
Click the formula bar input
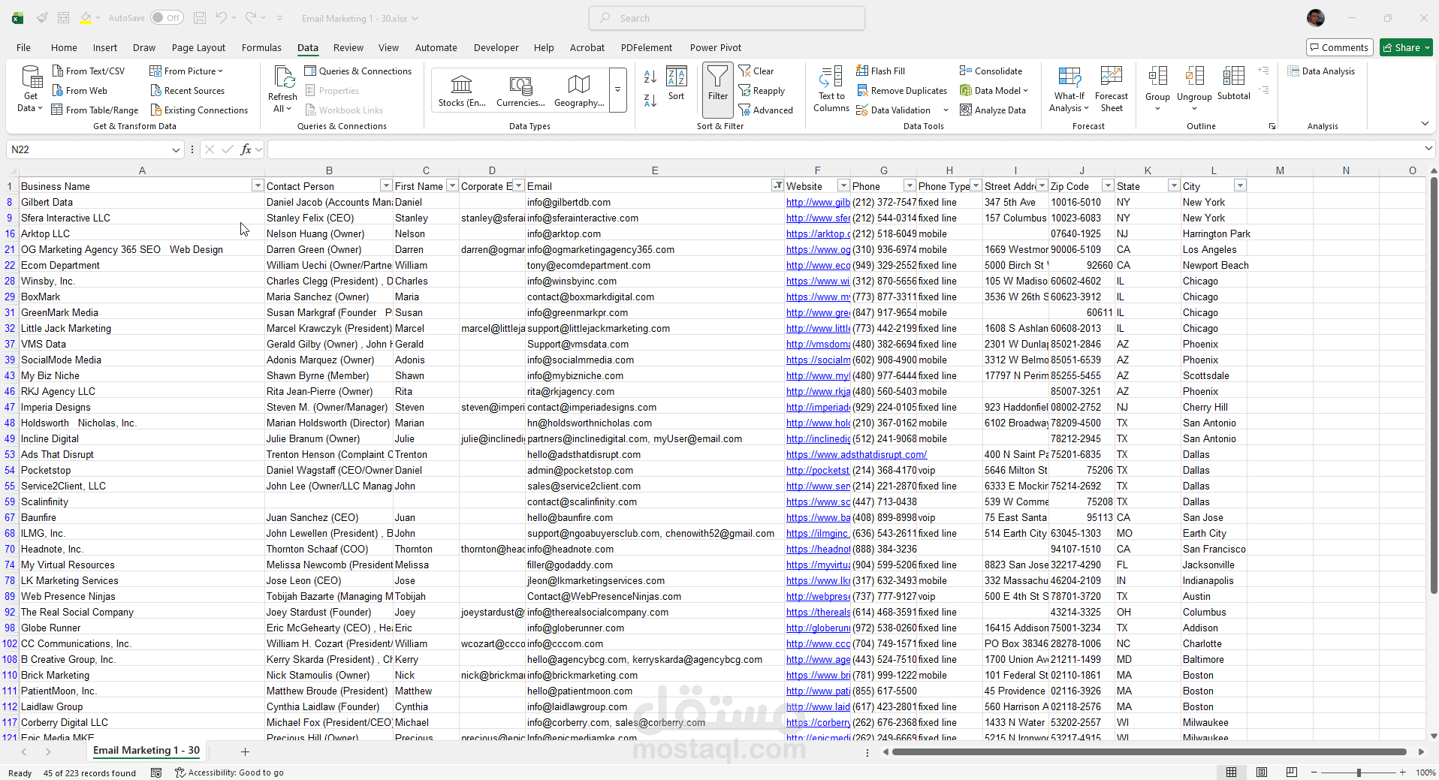(845, 149)
